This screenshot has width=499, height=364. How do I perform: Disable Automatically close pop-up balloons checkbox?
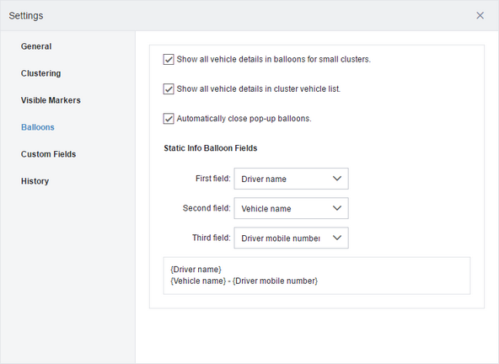coord(169,119)
